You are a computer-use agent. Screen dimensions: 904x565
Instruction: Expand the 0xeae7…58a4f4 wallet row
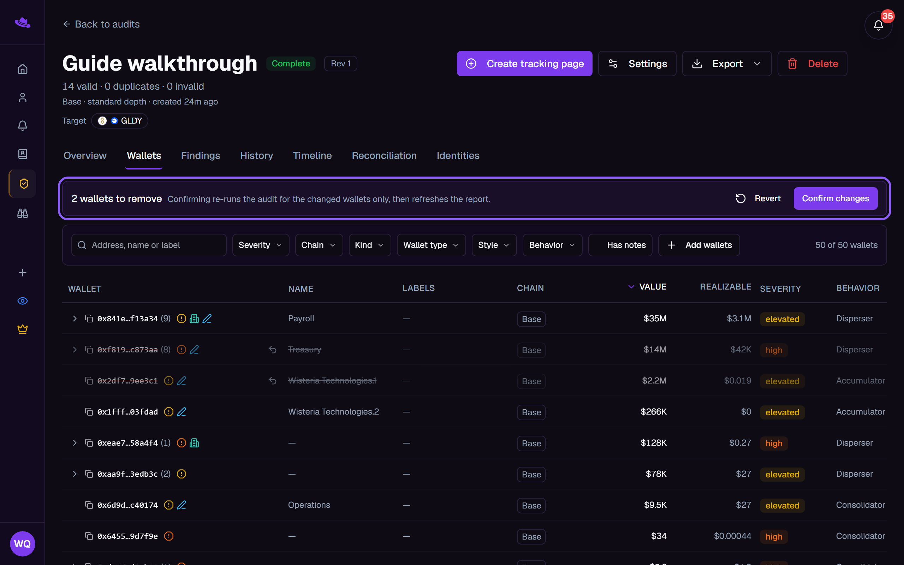click(x=75, y=443)
